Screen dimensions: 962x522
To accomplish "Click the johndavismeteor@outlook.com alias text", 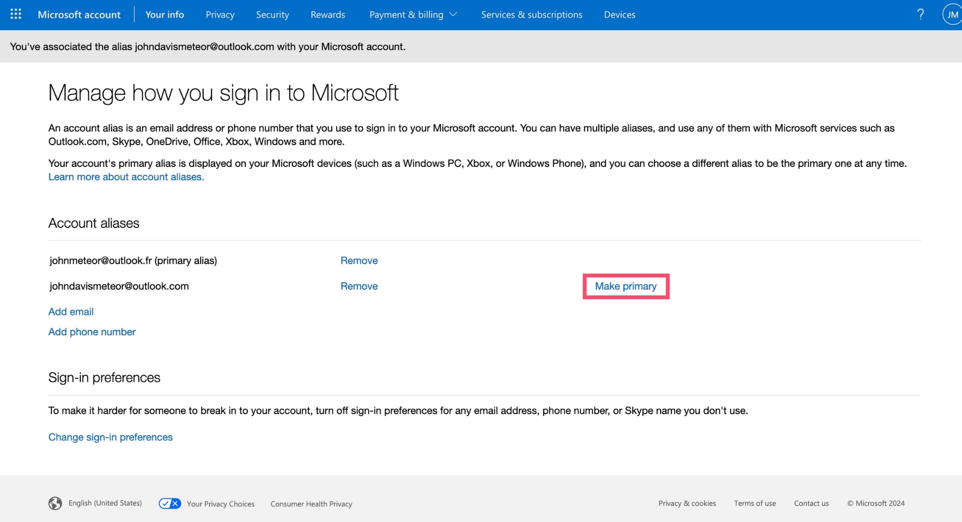I will coord(119,286).
